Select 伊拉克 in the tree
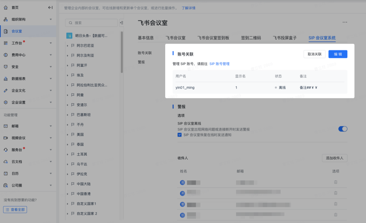Image resolution: width=366 pixels, height=223 pixels. coord(82,174)
